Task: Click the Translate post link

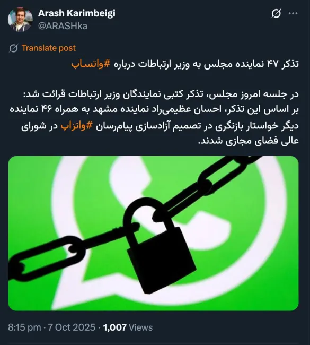Action: (x=49, y=48)
